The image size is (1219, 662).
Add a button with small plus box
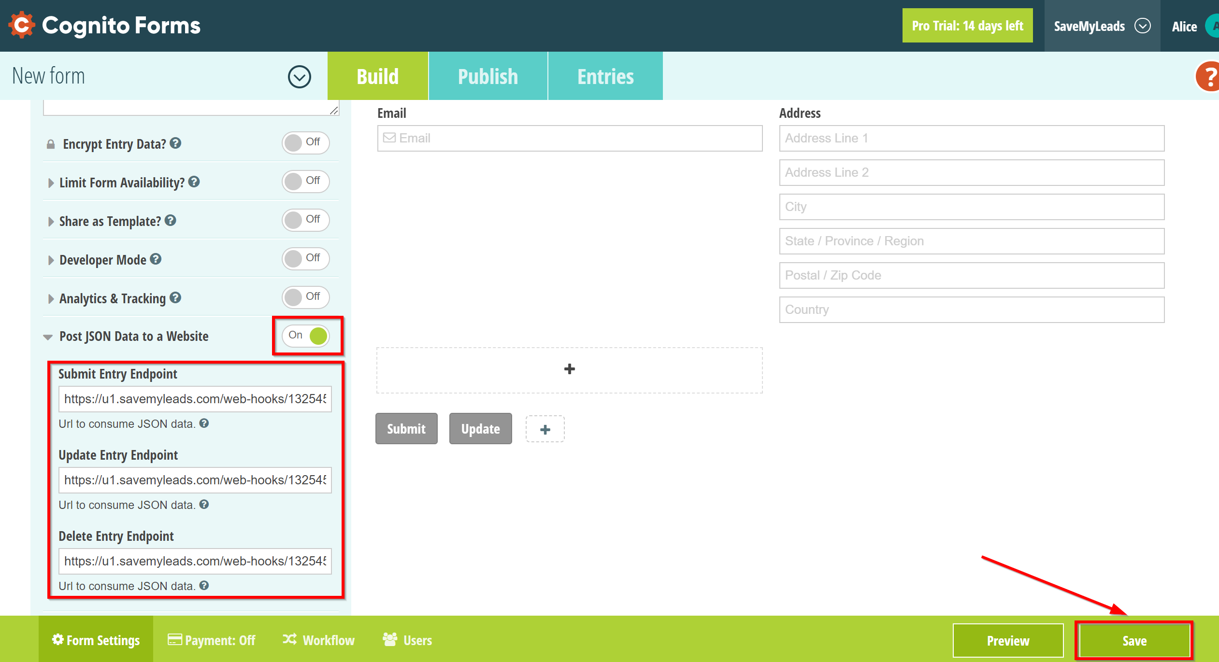(545, 429)
